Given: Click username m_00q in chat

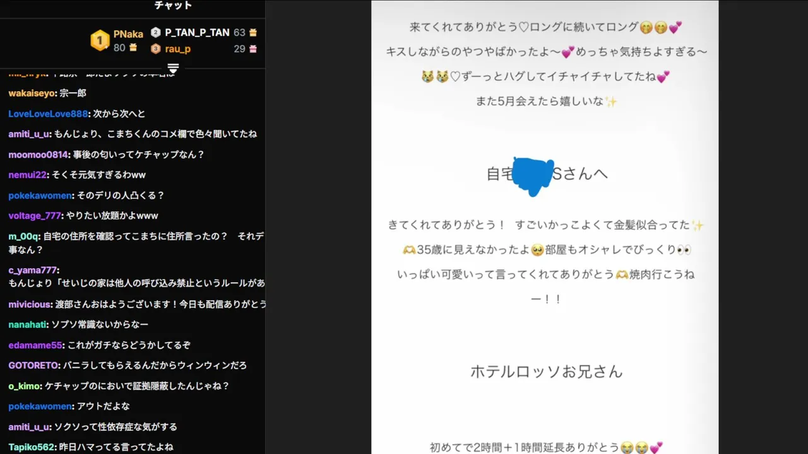Looking at the screenshot, I should [24, 236].
